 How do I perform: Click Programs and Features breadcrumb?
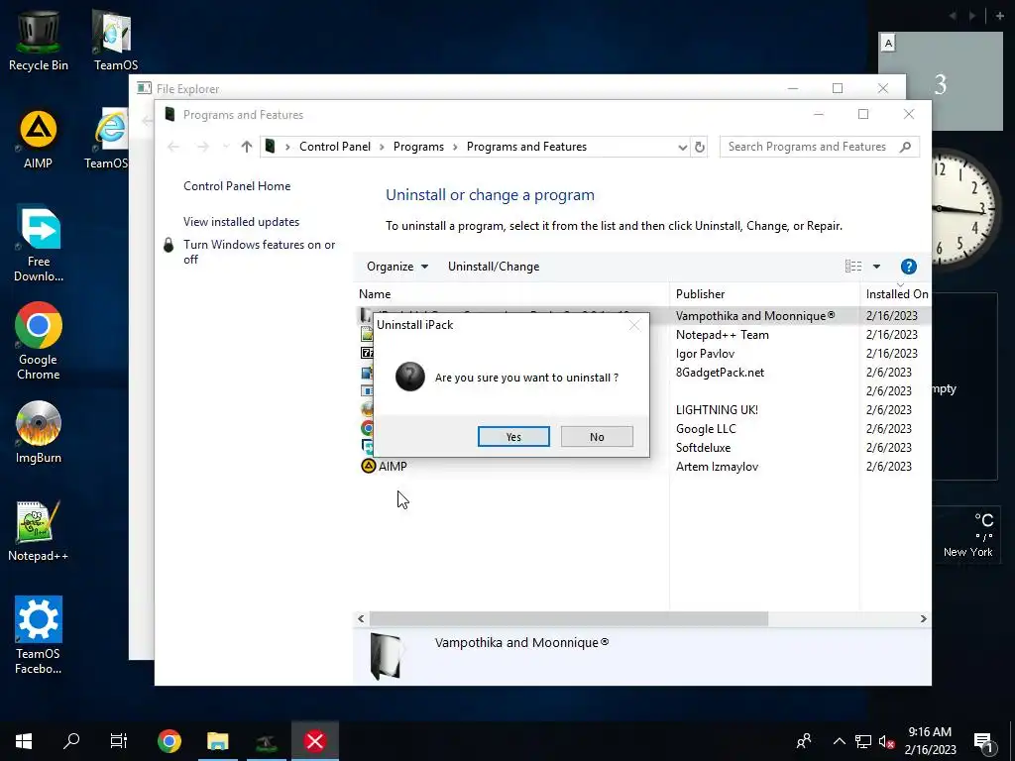tap(526, 147)
